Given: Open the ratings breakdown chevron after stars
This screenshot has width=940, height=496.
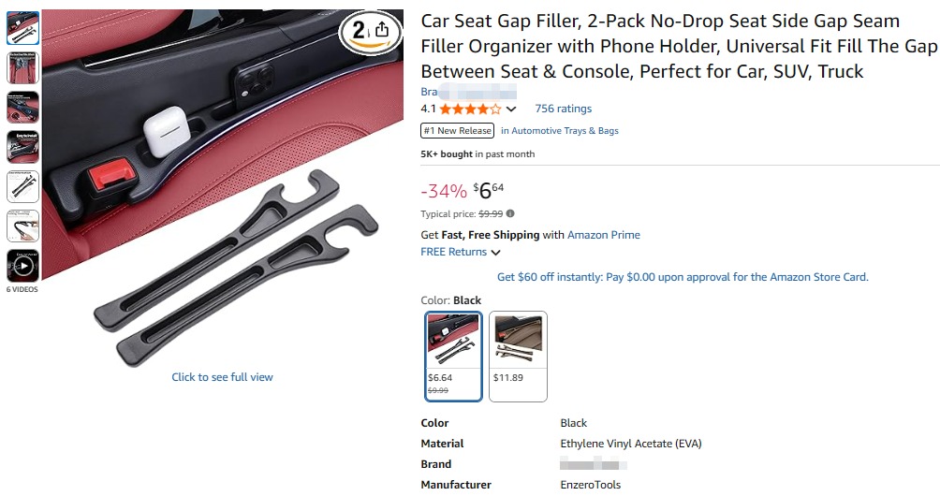Looking at the screenshot, I should [x=511, y=109].
